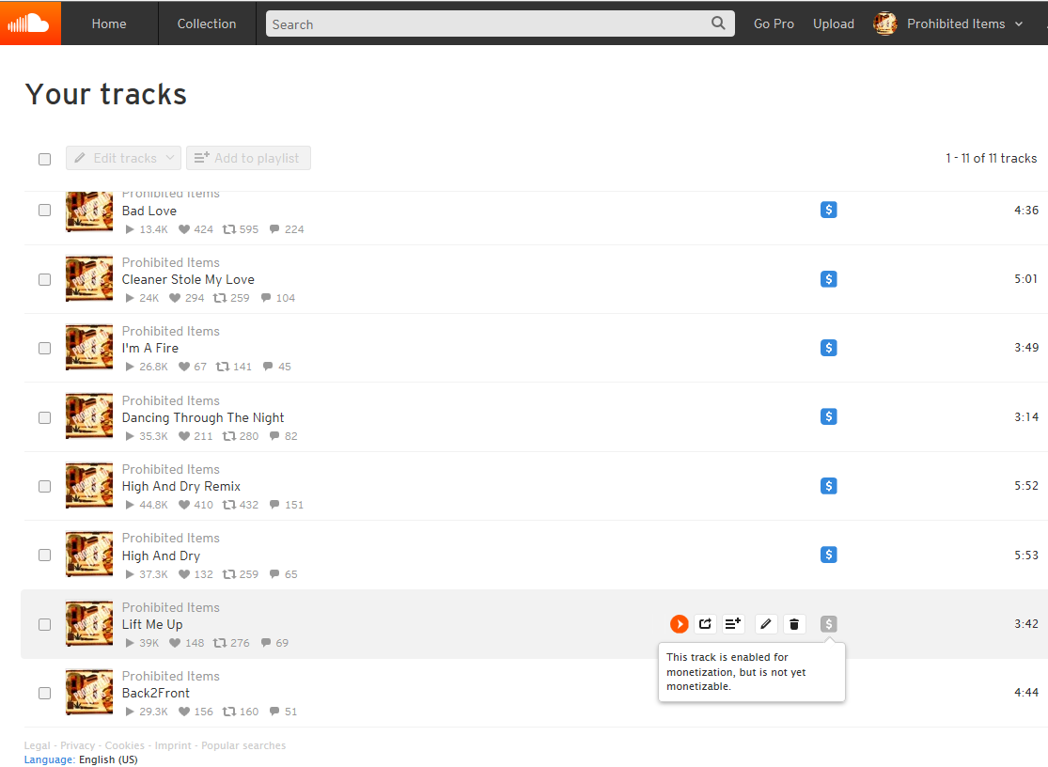Click the Language label in footer
This screenshot has height=767, width=1048.
pos(50,759)
